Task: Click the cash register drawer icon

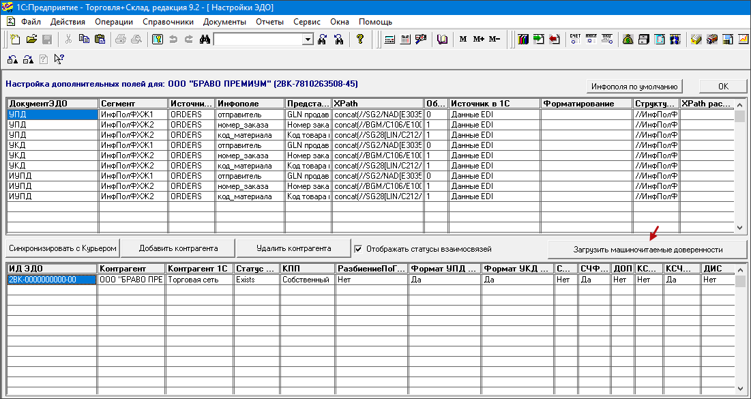Action: (x=644, y=40)
